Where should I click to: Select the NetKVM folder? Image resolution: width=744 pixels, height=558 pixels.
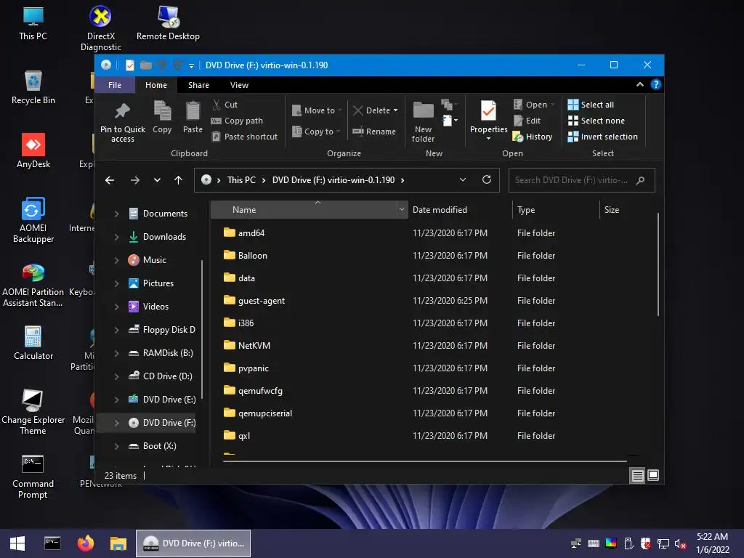pyautogui.click(x=254, y=346)
